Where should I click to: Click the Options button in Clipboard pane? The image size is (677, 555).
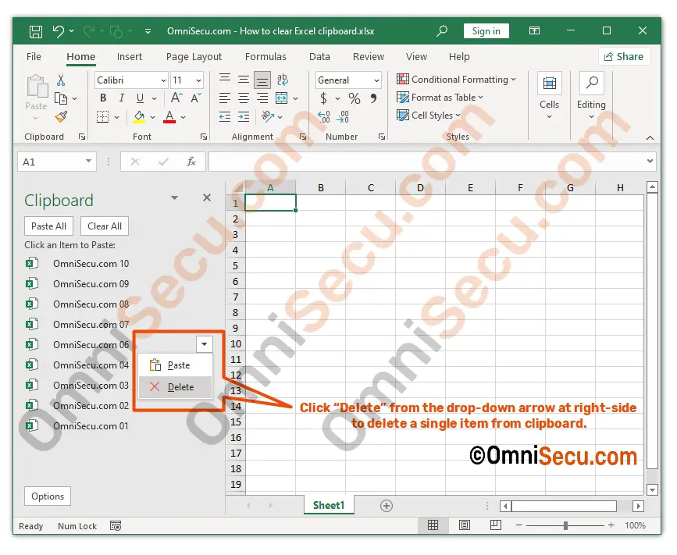[48, 496]
